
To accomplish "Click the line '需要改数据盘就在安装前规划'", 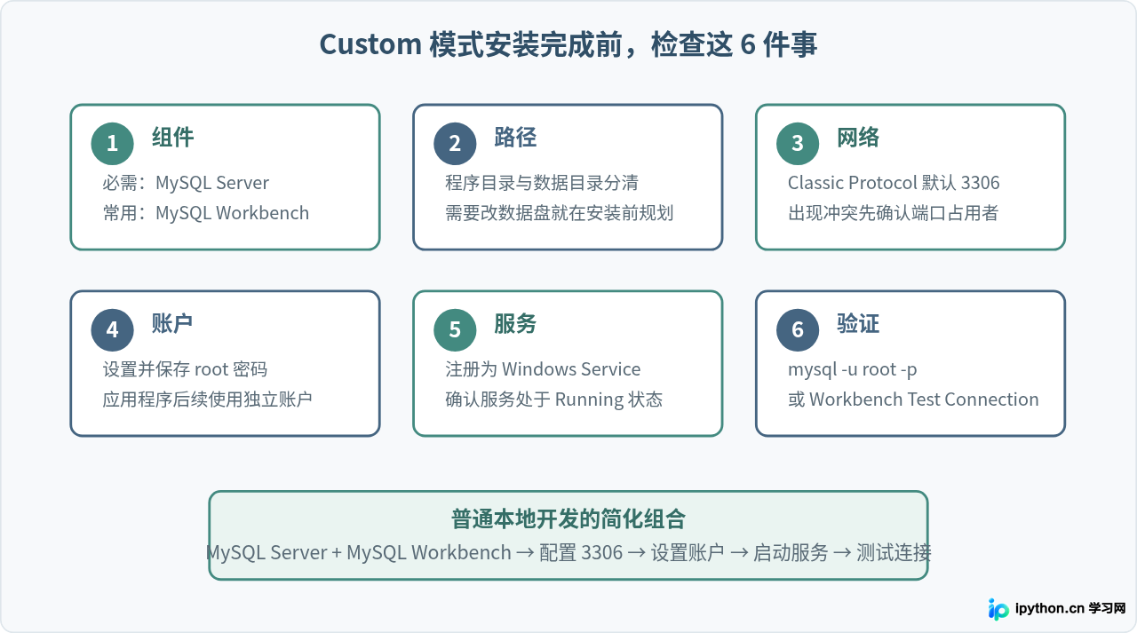I will point(560,213).
